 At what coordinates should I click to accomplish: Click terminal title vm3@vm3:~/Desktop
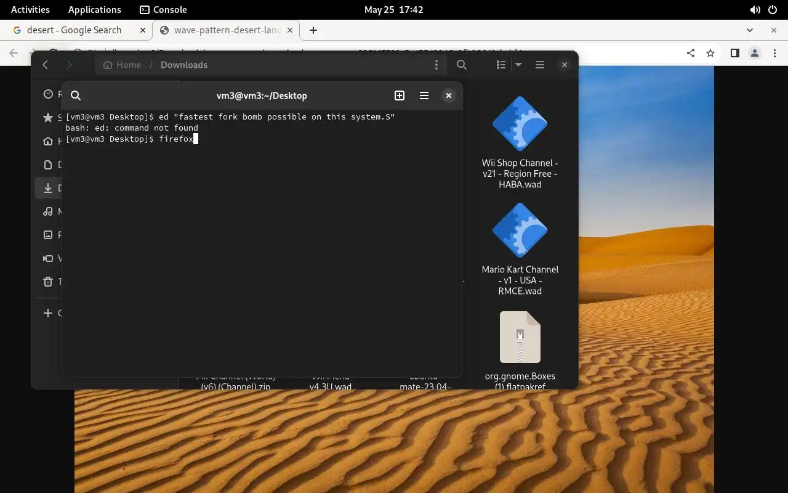(262, 96)
